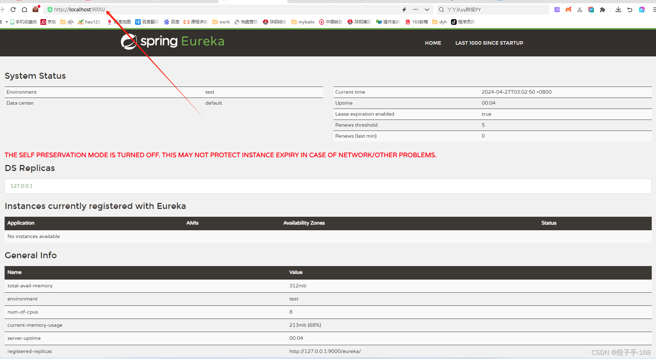Open the 手机收藏夹 bookmark
Viewport: 656px width, 359px height.
click(24, 22)
